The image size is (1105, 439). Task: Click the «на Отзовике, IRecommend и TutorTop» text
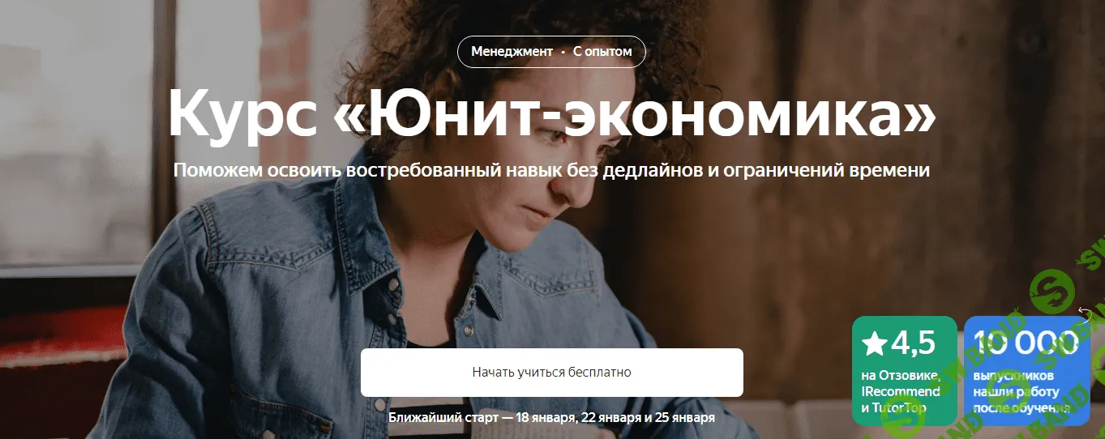coord(901,391)
